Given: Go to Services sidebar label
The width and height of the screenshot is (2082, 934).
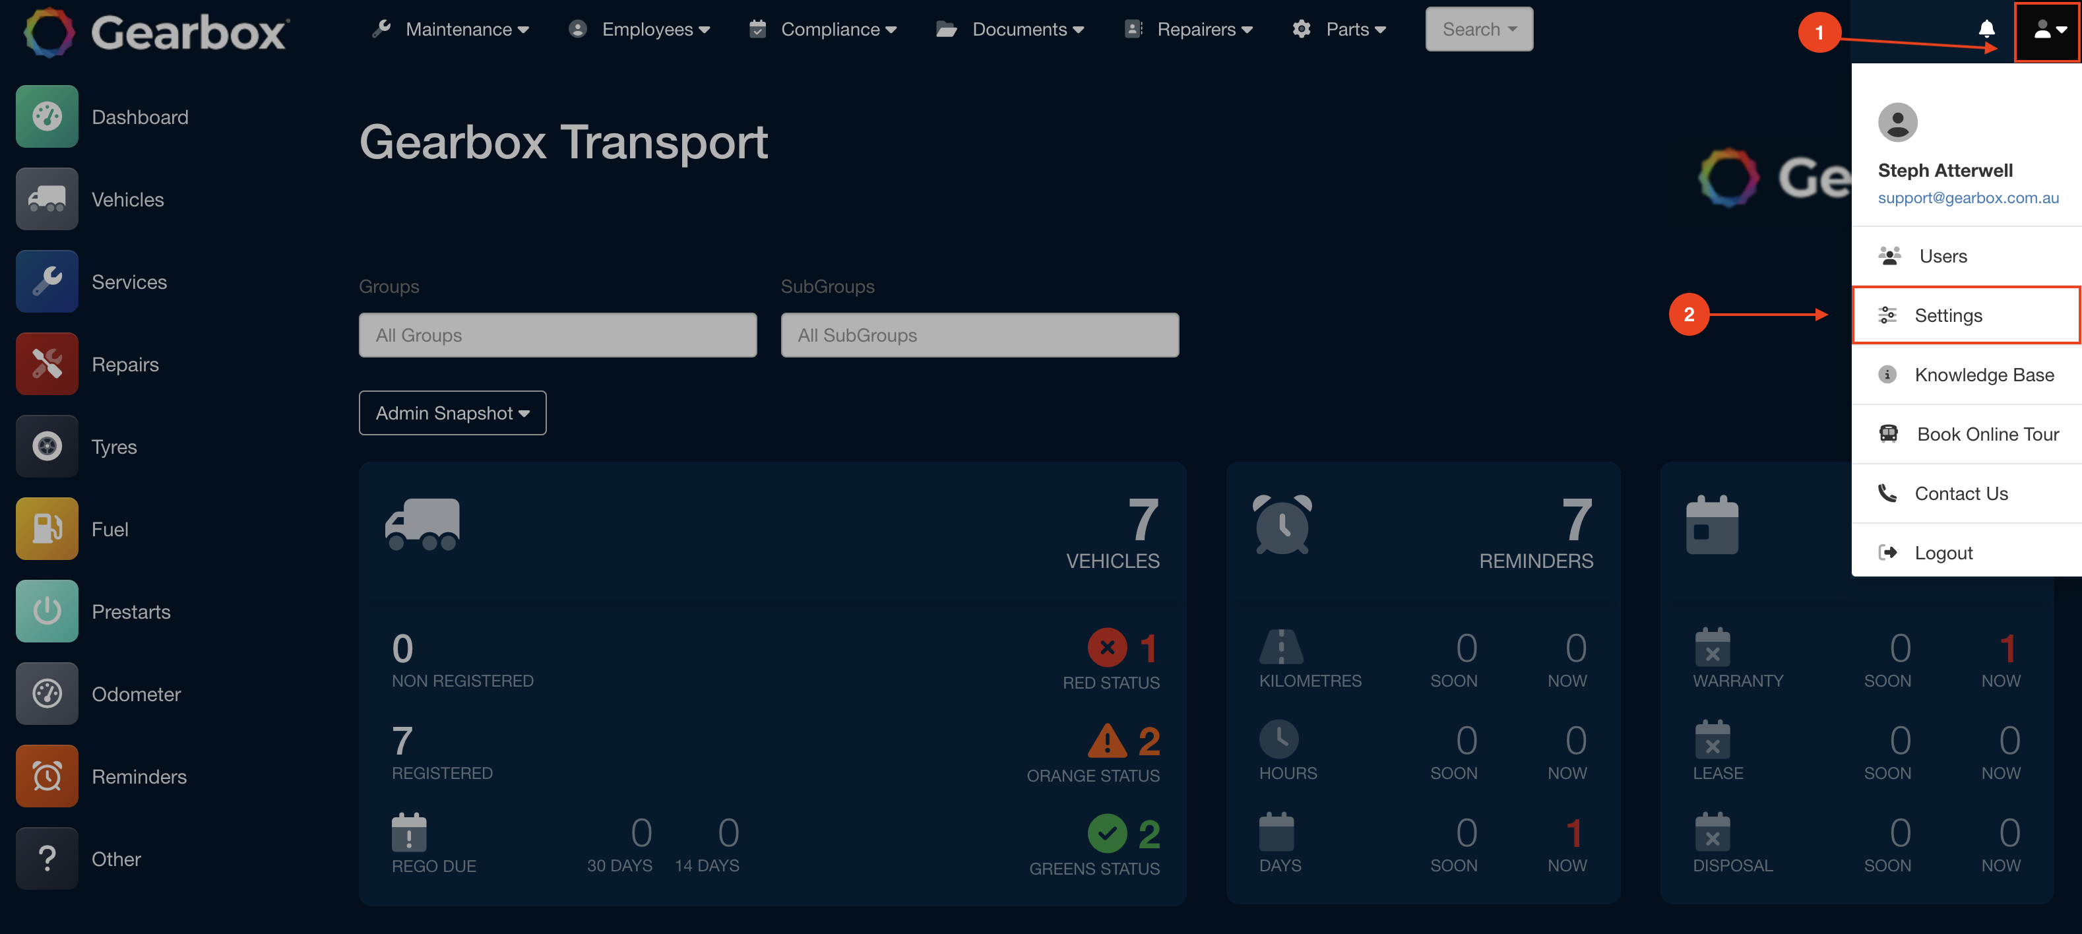Looking at the screenshot, I should point(129,282).
